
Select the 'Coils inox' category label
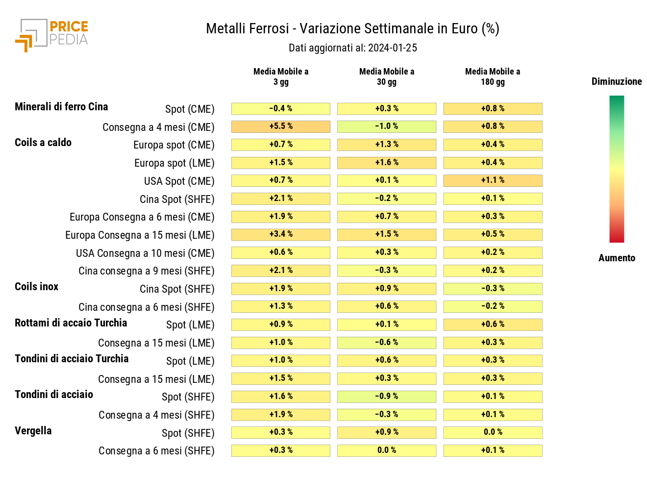pos(37,287)
